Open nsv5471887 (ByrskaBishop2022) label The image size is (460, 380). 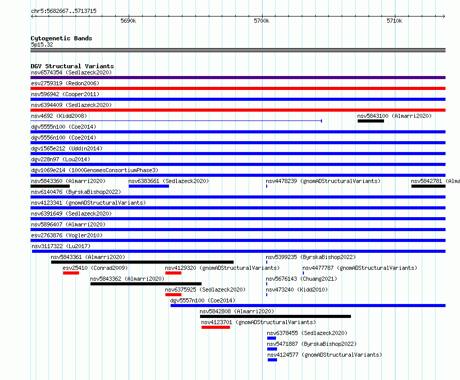(312, 344)
